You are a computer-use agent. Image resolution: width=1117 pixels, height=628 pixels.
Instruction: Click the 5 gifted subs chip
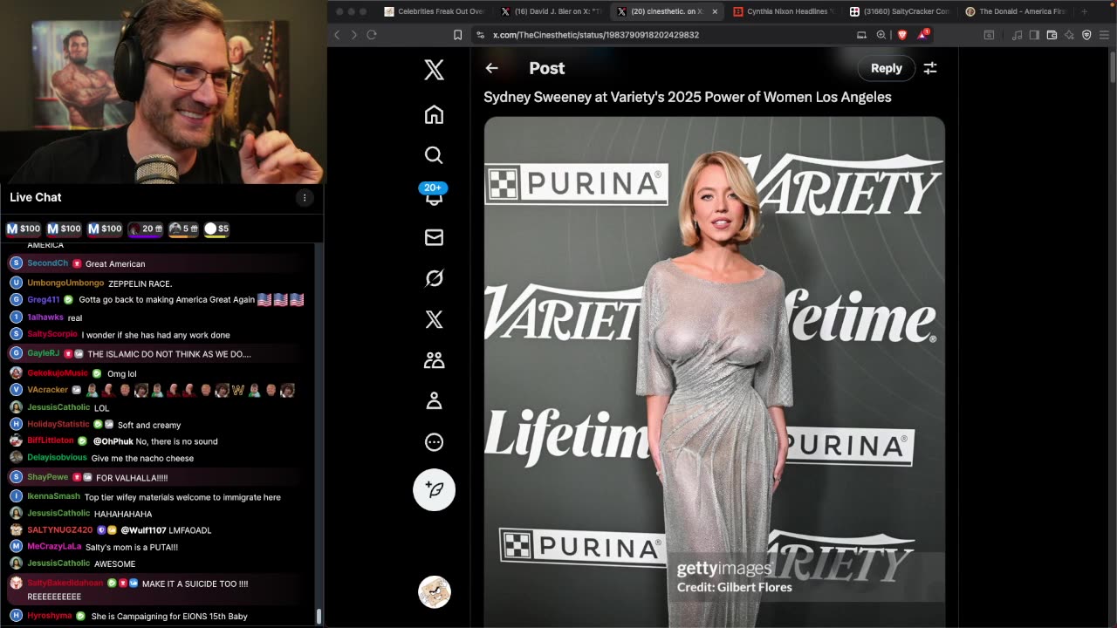pos(183,229)
